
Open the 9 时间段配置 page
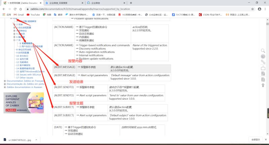(x=23, y=53)
